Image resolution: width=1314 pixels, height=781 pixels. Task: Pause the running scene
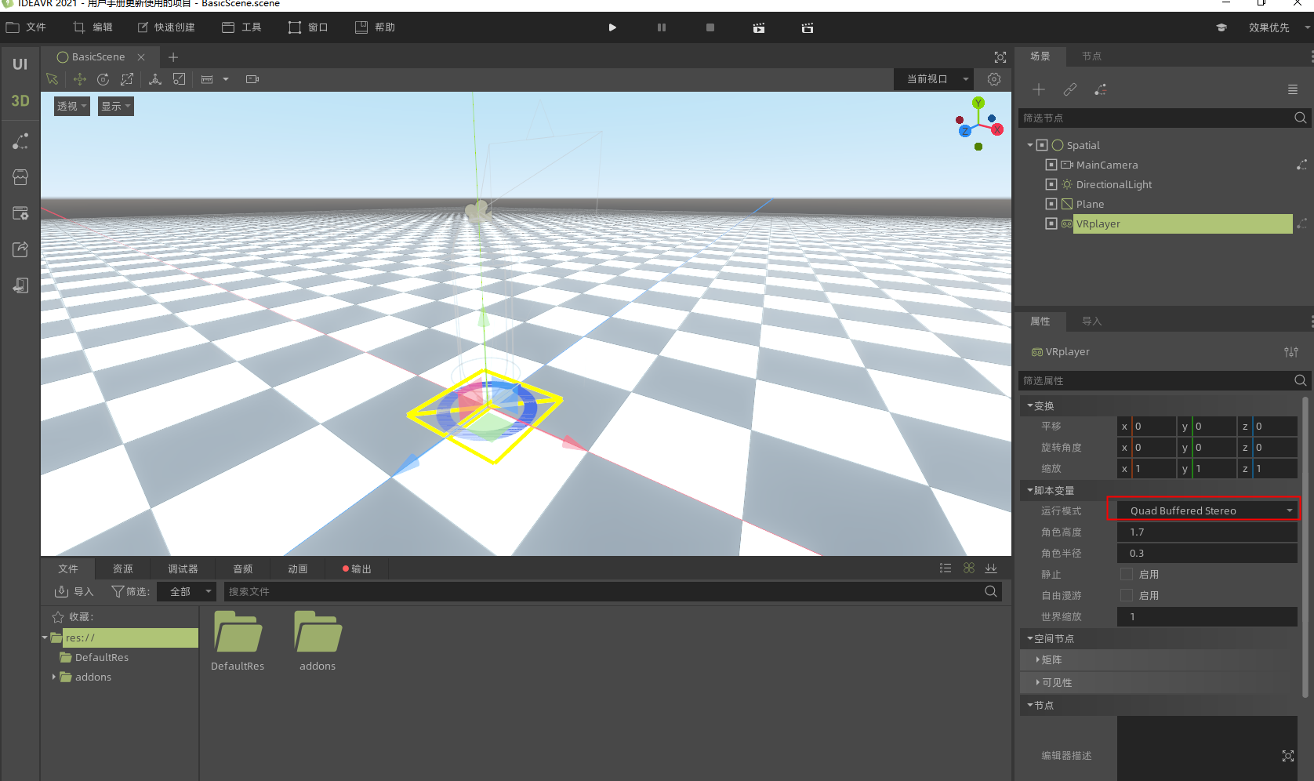[x=662, y=27]
